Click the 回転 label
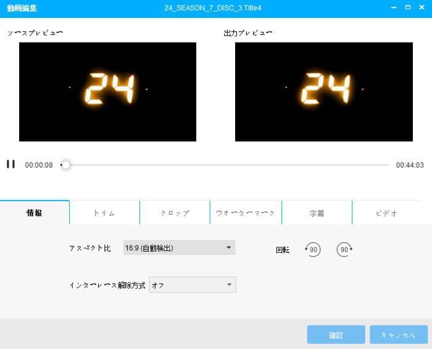 [x=283, y=250]
